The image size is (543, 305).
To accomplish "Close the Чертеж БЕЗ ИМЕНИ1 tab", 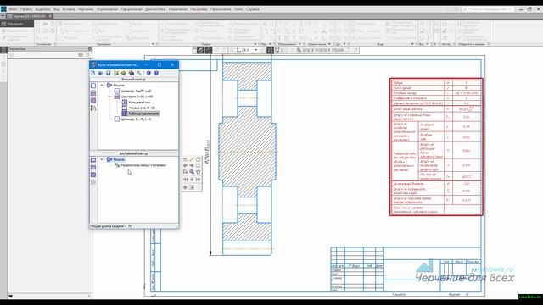I will pyautogui.click(x=50, y=16).
